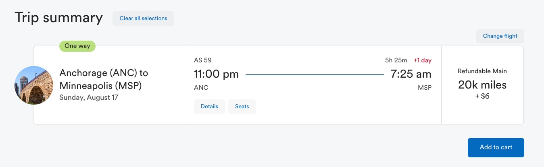Viewport: 544px width, 167px height.
Task: Click the + $6 taxes amount
Action: point(482,96)
